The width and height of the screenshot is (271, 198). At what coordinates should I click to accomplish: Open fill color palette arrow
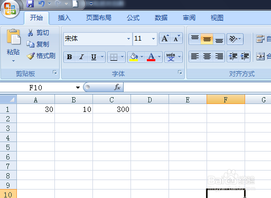click(142, 57)
